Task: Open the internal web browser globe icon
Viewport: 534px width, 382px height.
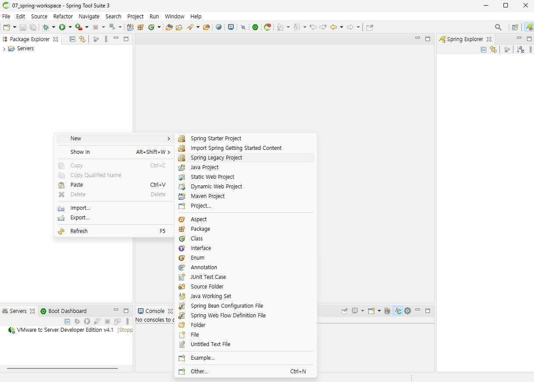Action: [219, 27]
